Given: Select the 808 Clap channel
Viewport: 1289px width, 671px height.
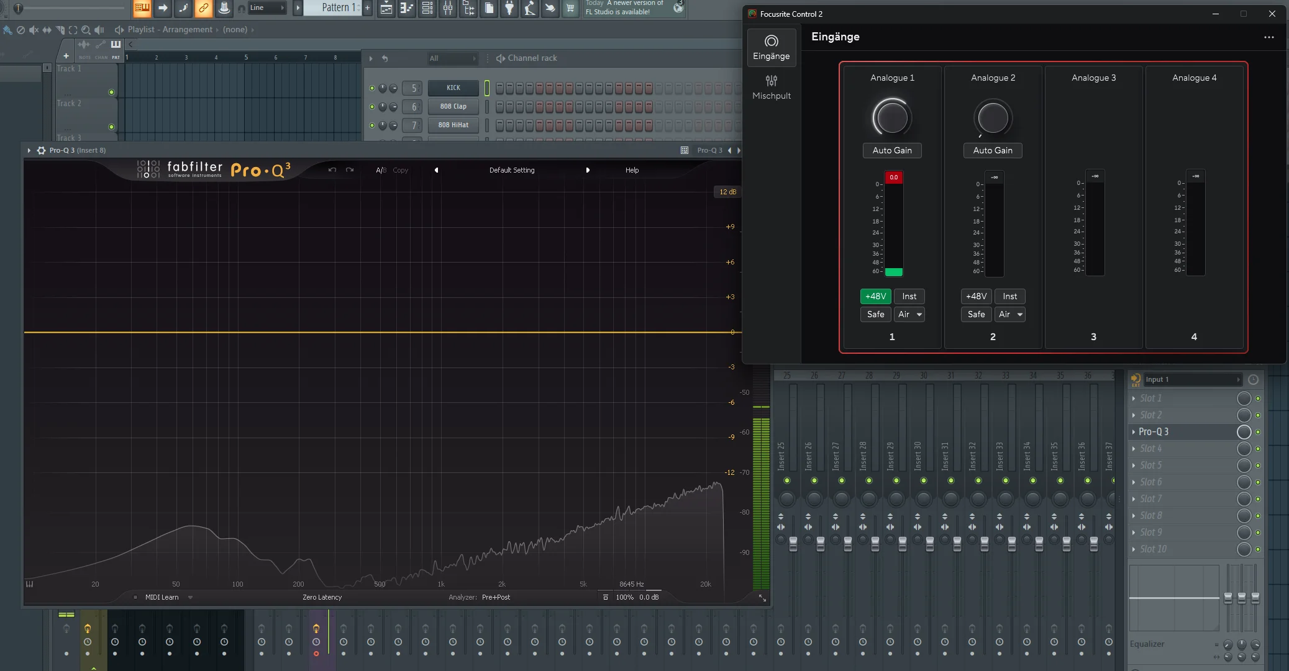Looking at the screenshot, I should point(453,107).
